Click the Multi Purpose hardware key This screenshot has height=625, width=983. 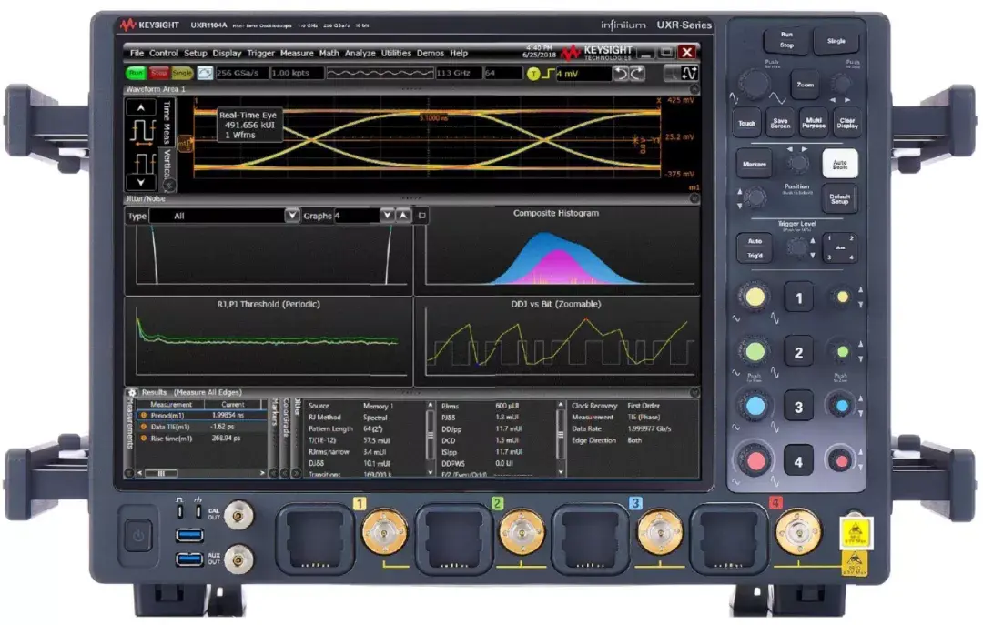coord(813,124)
